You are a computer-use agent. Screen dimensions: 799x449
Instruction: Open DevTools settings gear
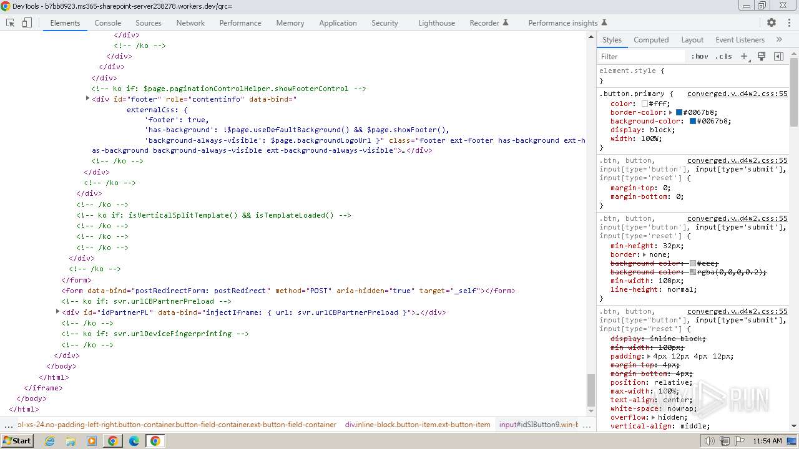pos(772,22)
